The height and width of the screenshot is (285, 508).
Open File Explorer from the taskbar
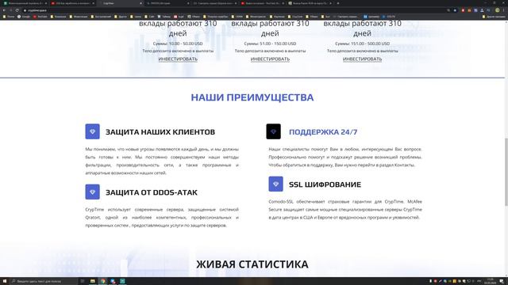coord(93,281)
